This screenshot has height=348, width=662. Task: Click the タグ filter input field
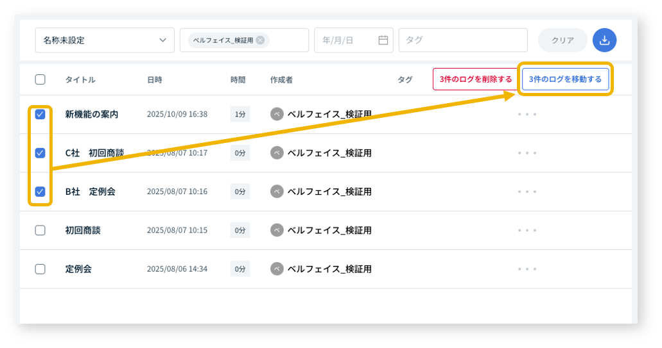[x=462, y=40]
